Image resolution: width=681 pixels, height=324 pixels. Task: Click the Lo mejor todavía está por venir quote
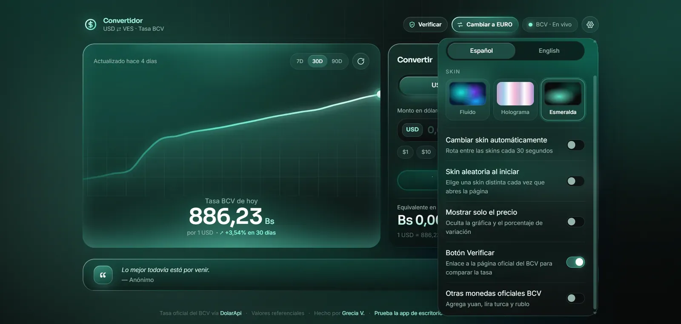166,270
